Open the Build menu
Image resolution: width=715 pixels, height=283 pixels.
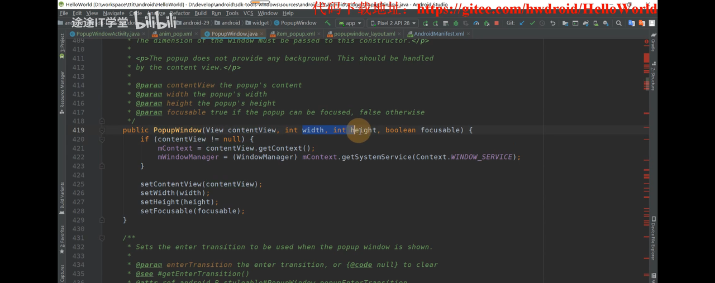point(201,13)
